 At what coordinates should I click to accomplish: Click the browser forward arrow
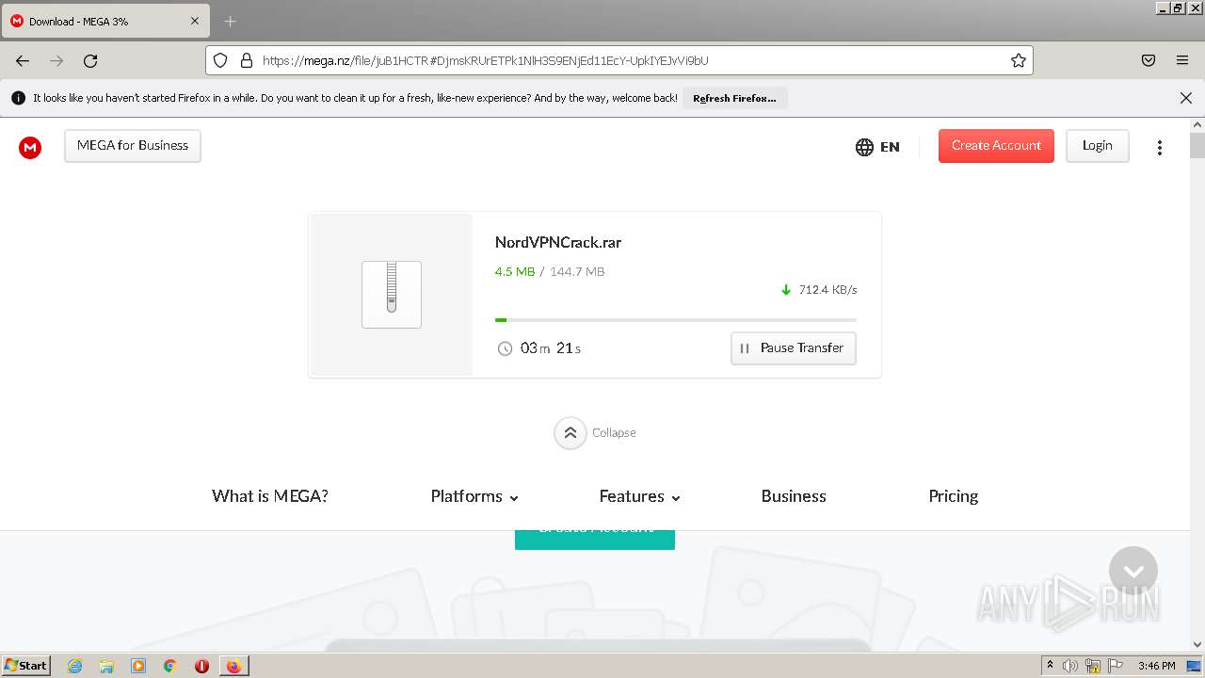pyautogui.click(x=56, y=60)
